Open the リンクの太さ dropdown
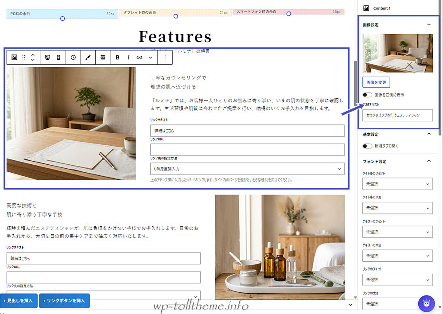 [x=397, y=303]
